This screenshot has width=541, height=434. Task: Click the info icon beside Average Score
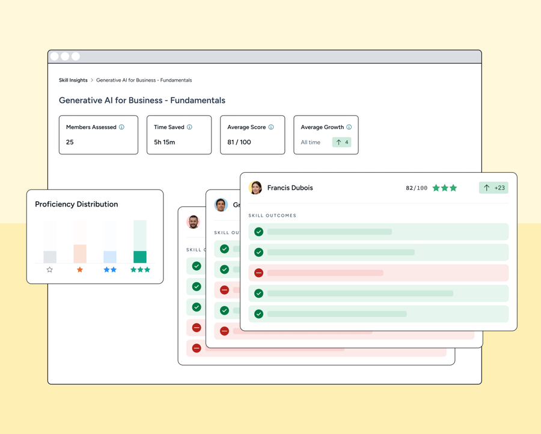pyautogui.click(x=270, y=127)
